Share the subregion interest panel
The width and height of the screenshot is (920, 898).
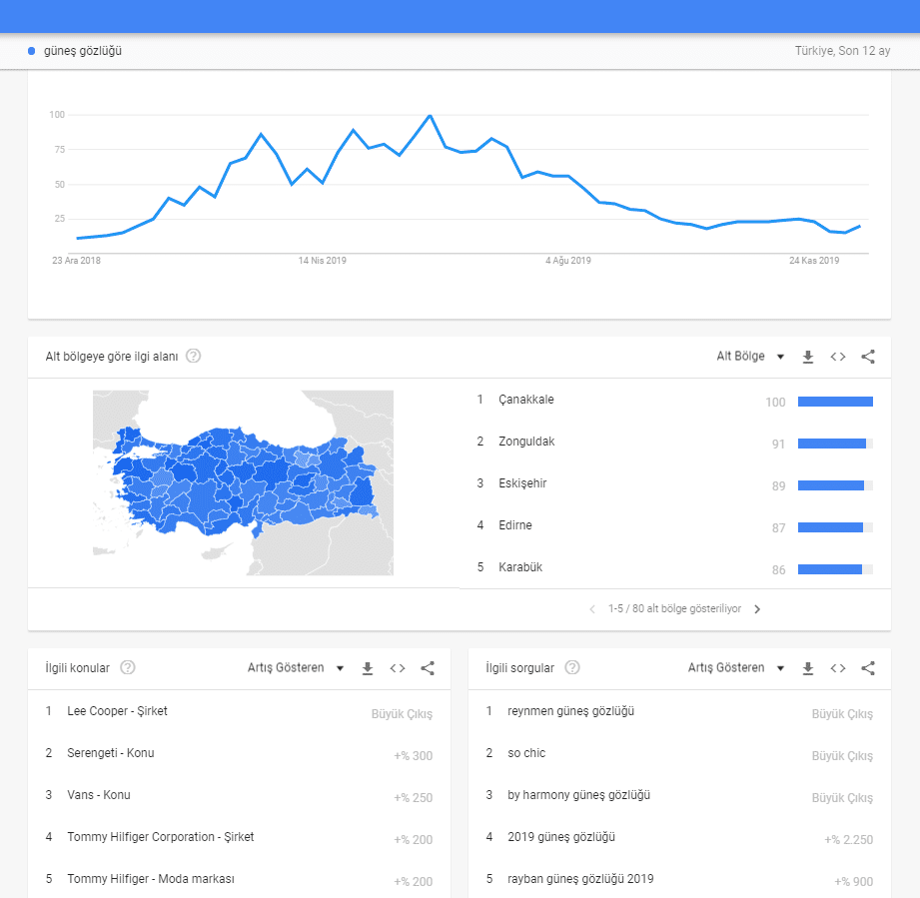click(868, 356)
